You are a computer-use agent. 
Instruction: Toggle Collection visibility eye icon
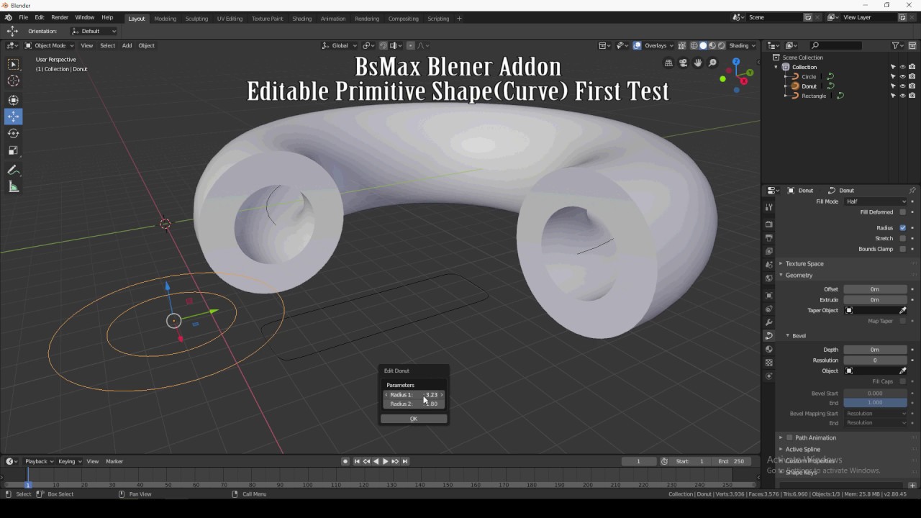902,67
